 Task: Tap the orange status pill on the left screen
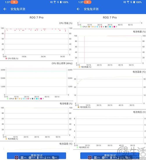pyautogui.click(x=14, y=2)
